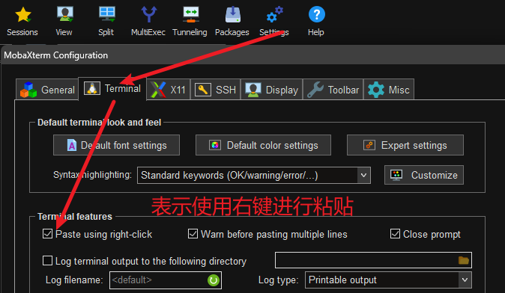Open the Tunneling toolbar icon
Viewport: 505px width, 293px height.
[190, 14]
